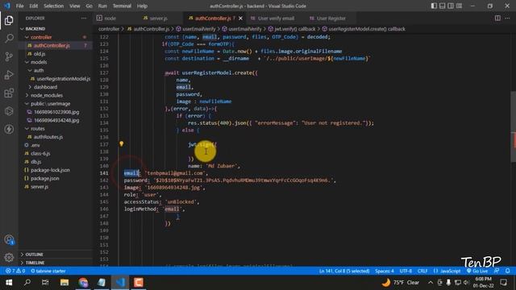Open the Source Control view
The width and height of the screenshot is (516, 290).
9,56
